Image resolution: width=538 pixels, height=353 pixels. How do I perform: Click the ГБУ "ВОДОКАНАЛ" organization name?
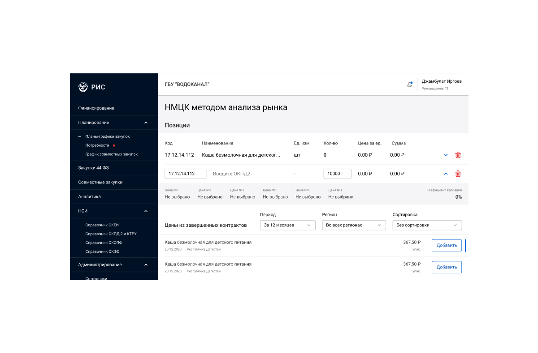click(187, 84)
